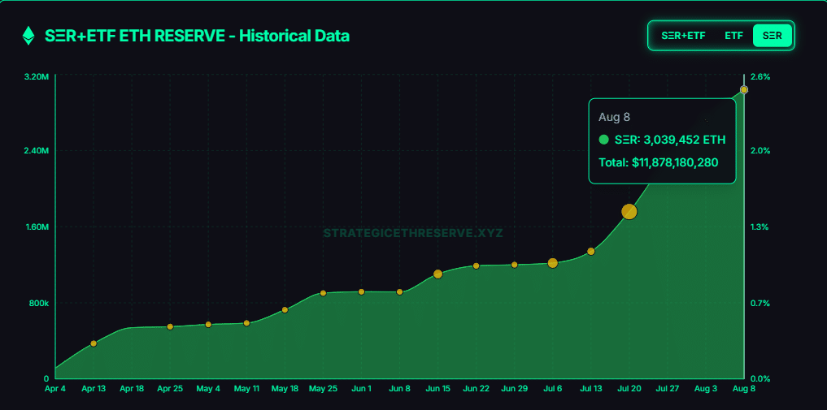
Task: Click the Aug 8 data point marker
Action: pos(744,89)
